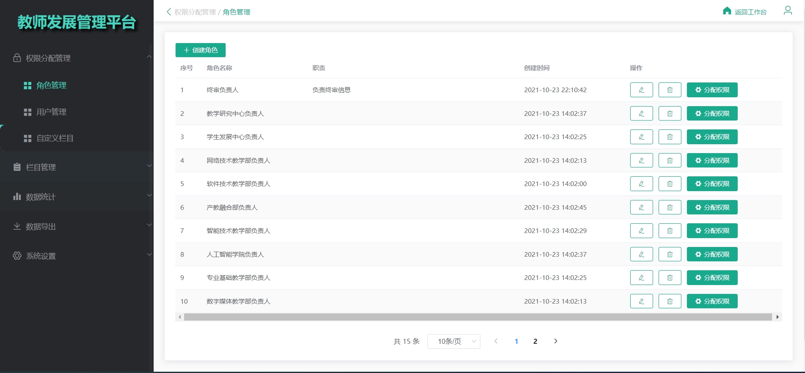Remove role 网络技术教学部负责人 with trash icon
Screen dimensions: 805x373
(x=670, y=160)
